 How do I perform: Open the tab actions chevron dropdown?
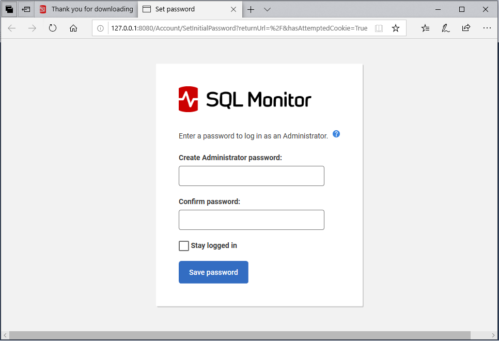point(267,9)
